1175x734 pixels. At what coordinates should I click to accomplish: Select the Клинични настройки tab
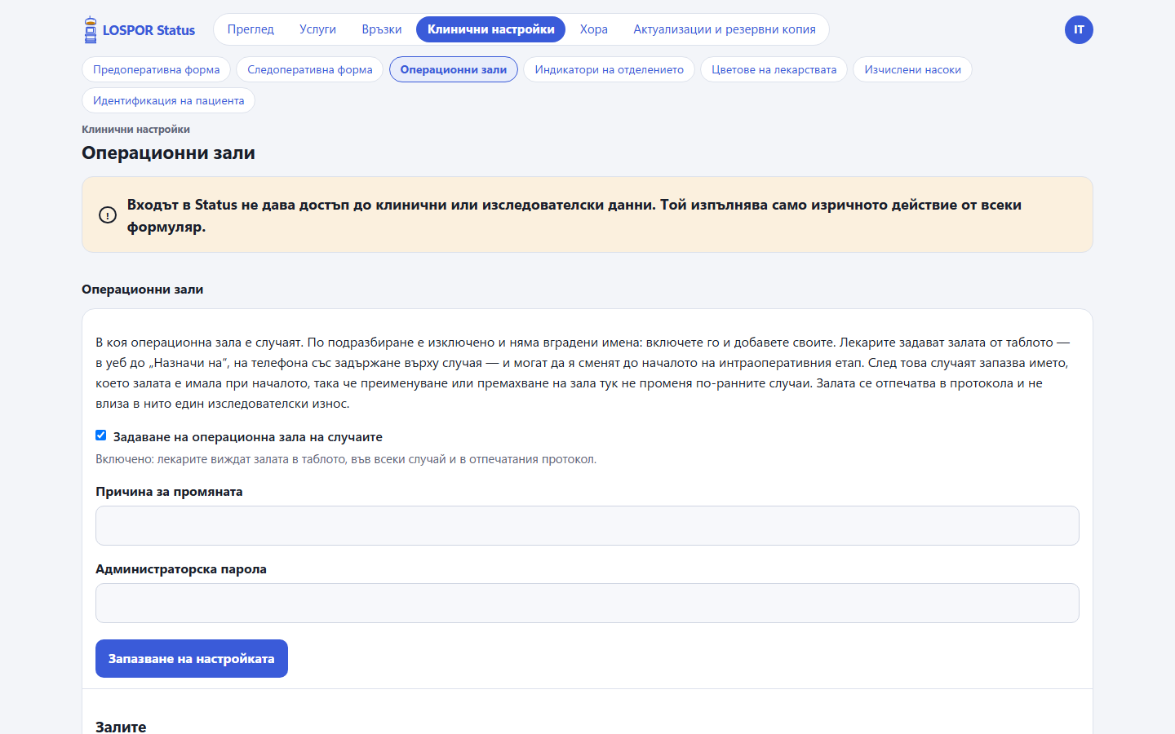(490, 29)
